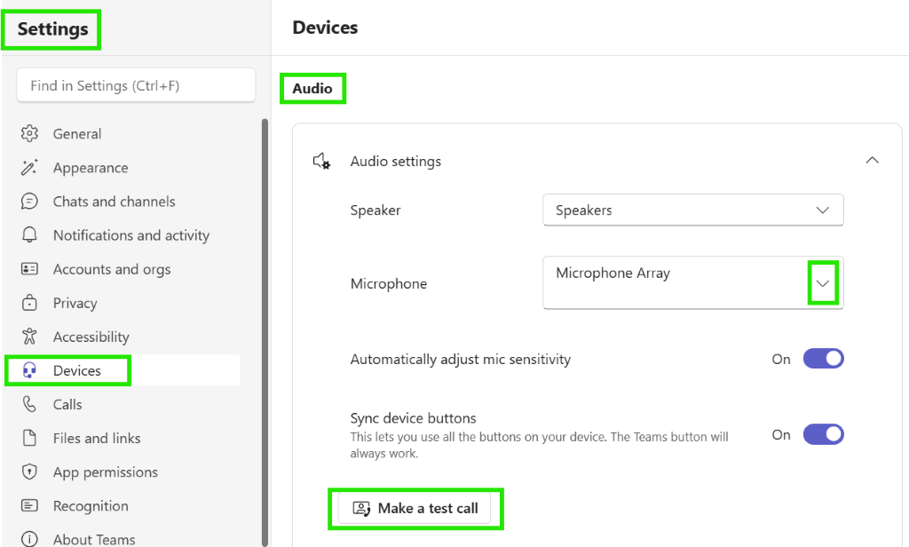Open the Speaker device dropdown

tap(693, 210)
